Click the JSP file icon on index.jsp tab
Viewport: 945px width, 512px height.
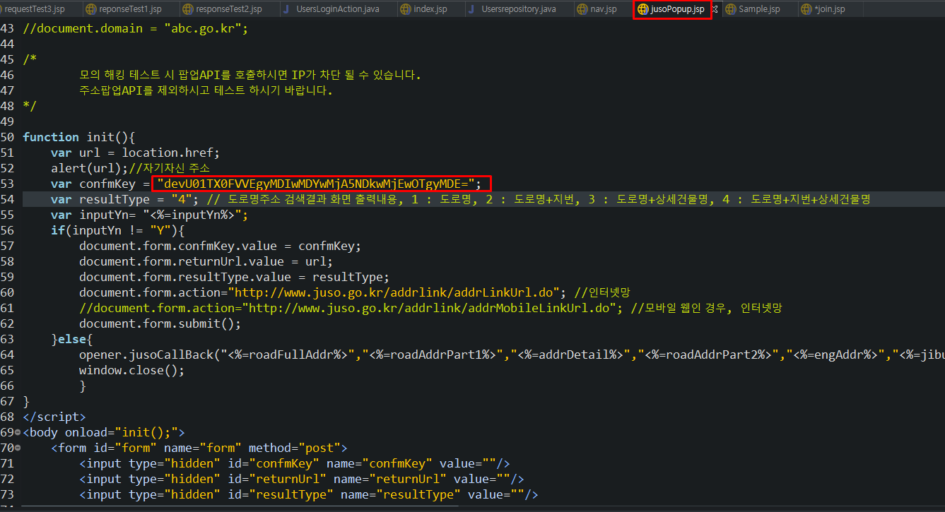404,9
